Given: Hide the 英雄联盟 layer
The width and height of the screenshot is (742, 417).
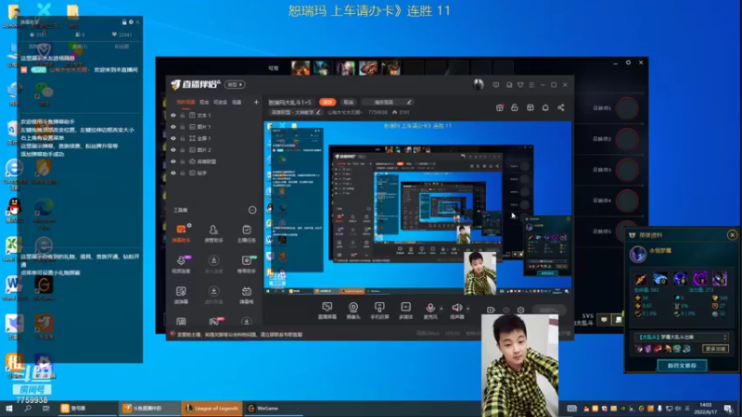Looking at the screenshot, I should pos(173,161).
